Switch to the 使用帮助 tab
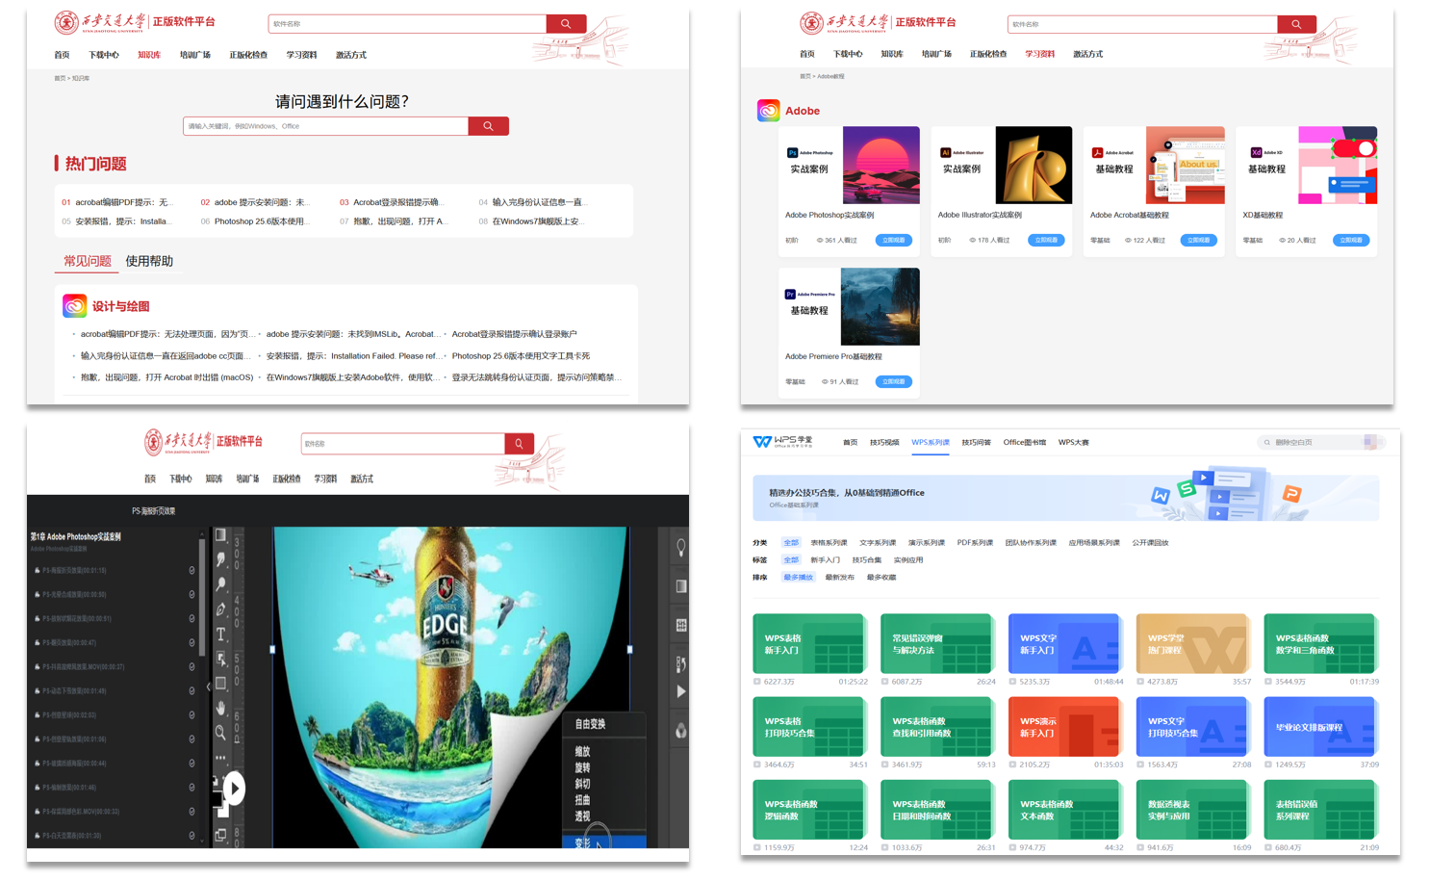Image resolution: width=1430 pixels, height=881 pixels. tap(149, 261)
